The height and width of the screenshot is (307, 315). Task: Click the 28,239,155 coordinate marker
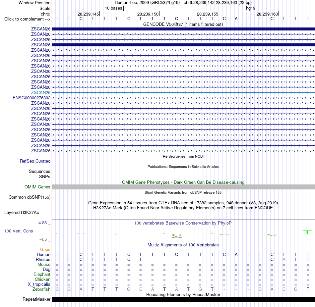click(x=208, y=14)
